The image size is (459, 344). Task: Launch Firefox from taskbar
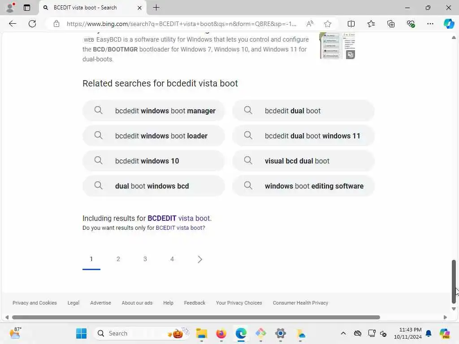pyautogui.click(x=221, y=333)
